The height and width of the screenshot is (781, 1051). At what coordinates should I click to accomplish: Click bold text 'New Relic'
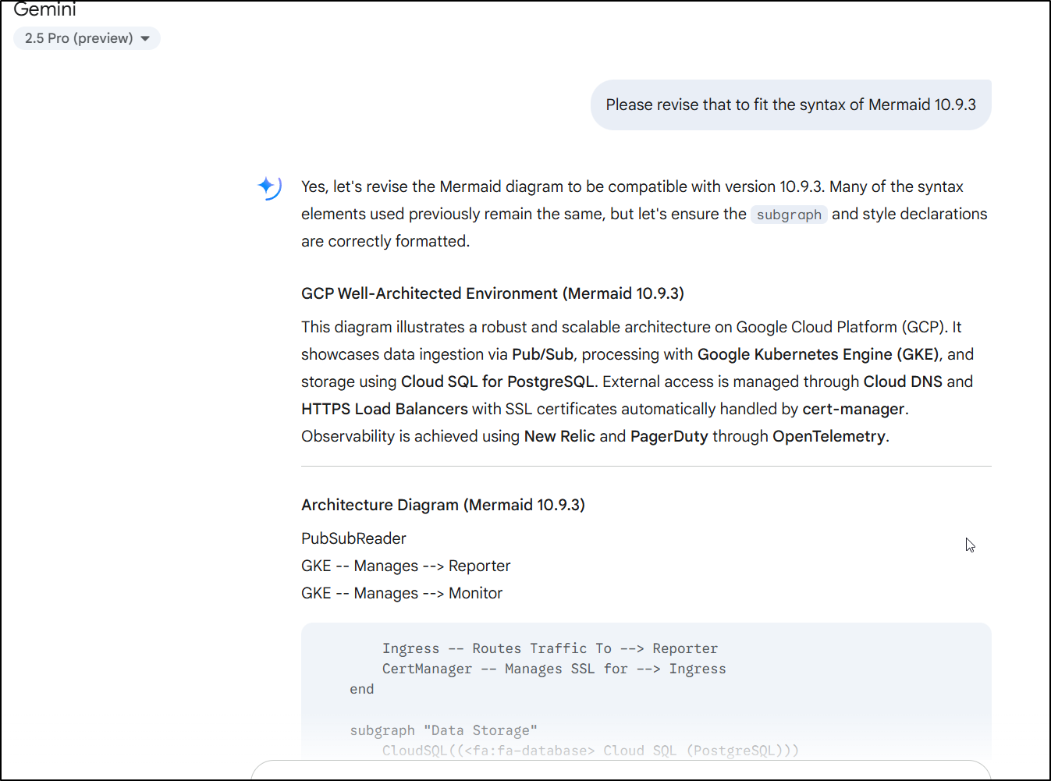pos(559,436)
